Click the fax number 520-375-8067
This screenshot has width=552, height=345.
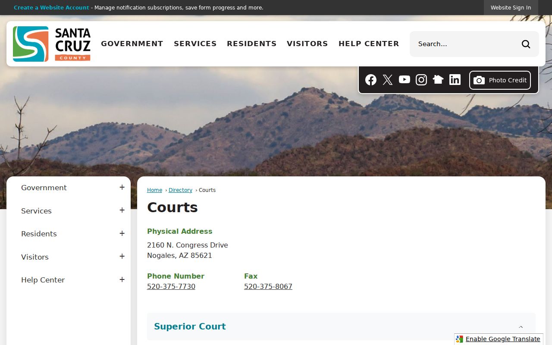tap(268, 287)
